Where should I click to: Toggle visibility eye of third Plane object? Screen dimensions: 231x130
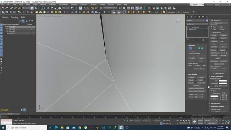pos(6,31)
